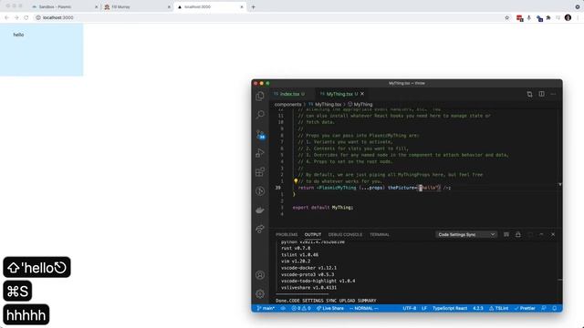
Task: Click the components breadcrumb segment
Action: [x=288, y=105]
